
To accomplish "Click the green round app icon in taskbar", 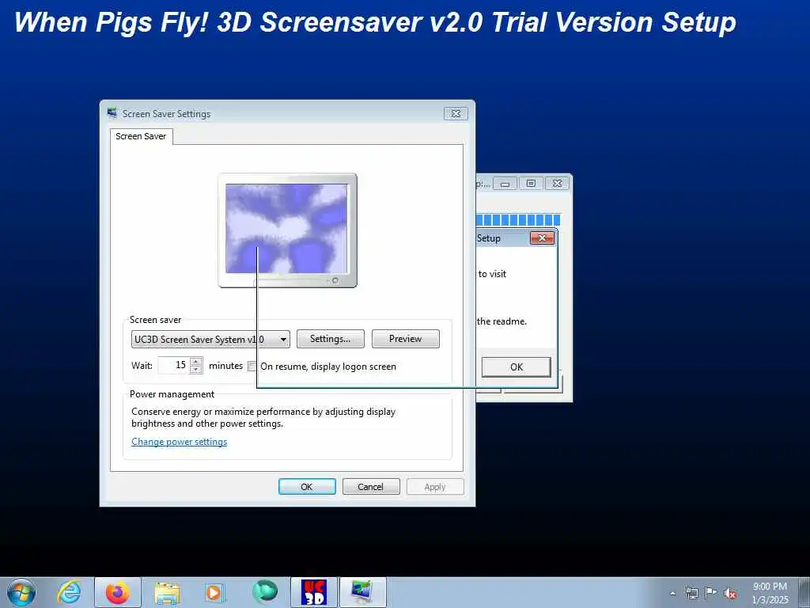I will [x=265, y=591].
